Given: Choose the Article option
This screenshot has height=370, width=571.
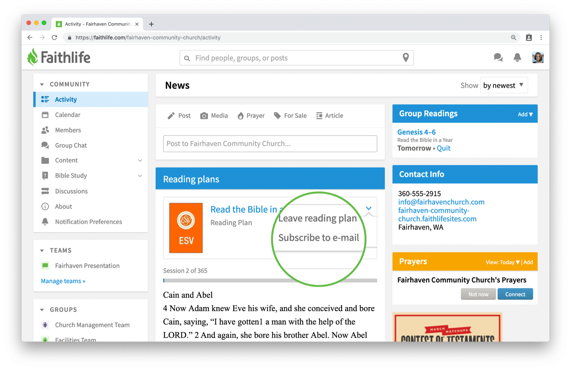Looking at the screenshot, I should 330,116.
